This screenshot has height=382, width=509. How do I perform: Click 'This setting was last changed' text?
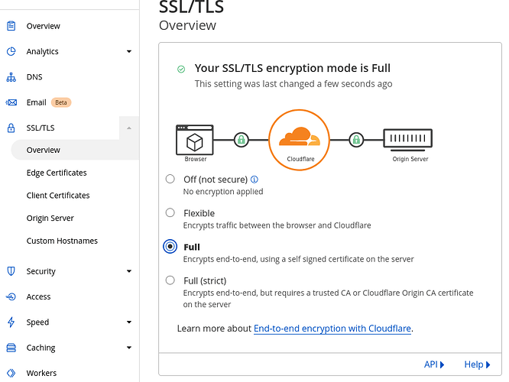pos(293,84)
